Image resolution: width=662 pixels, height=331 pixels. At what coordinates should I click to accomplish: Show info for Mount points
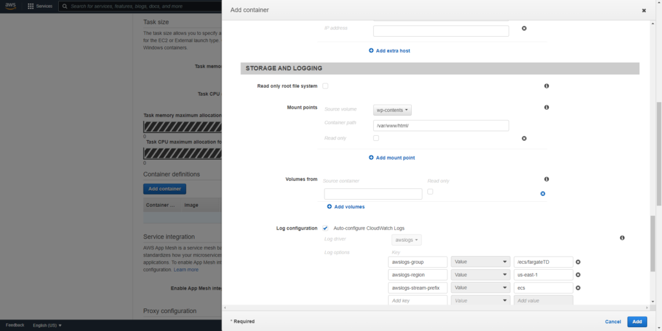(x=546, y=108)
